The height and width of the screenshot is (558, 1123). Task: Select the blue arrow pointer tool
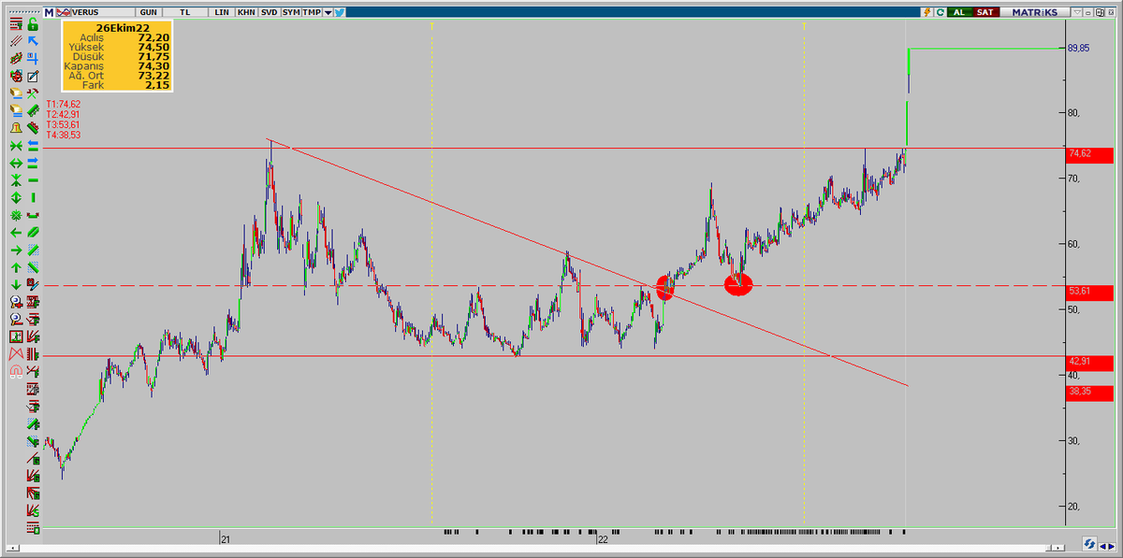pyautogui.click(x=33, y=41)
